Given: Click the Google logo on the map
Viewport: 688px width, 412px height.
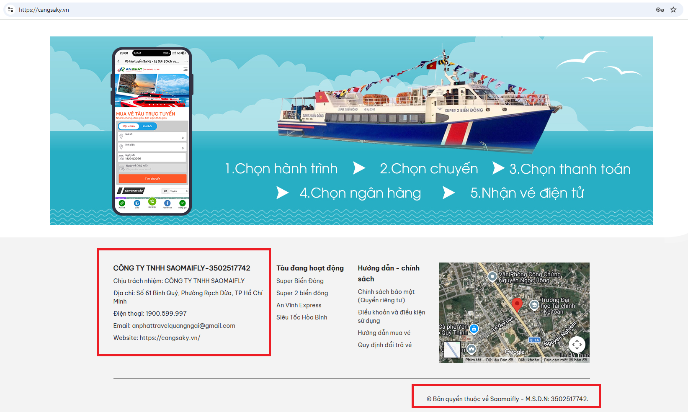Looking at the screenshot, I should click(x=515, y=352).
